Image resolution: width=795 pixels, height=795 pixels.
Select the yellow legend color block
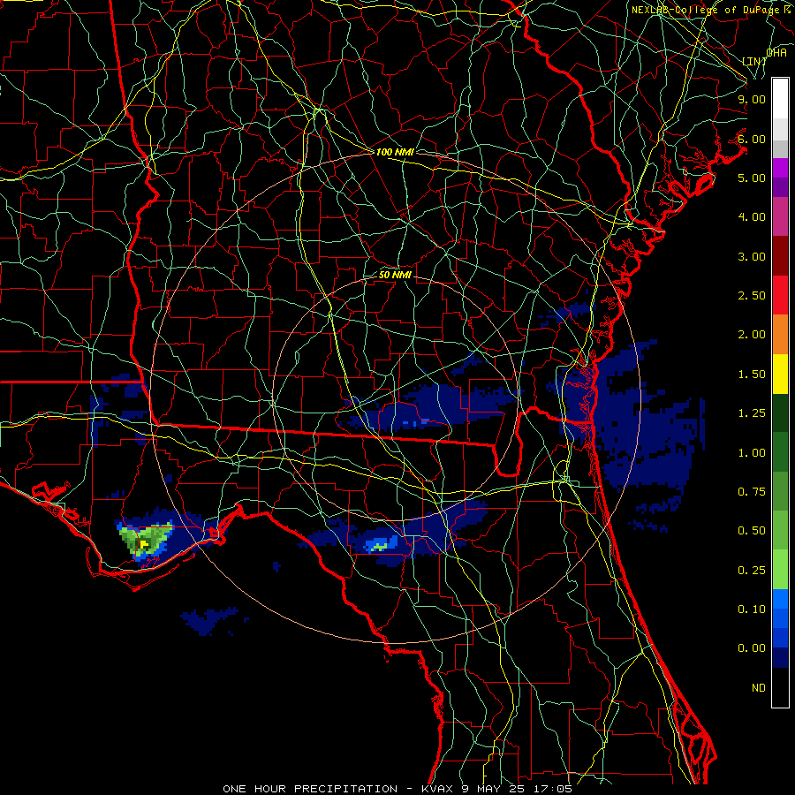coord(780,374)
